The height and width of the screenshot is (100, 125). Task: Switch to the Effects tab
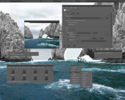click(x=71, y=13)
